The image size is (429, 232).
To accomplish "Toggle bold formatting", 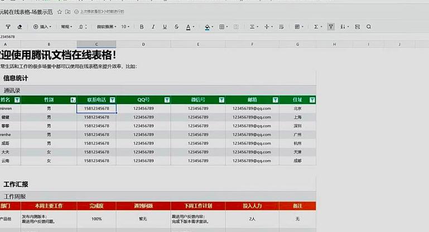I will pos(142,27).
